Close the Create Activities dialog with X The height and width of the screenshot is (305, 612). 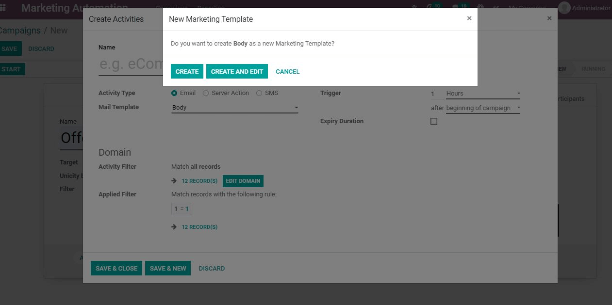coord(549,18)
